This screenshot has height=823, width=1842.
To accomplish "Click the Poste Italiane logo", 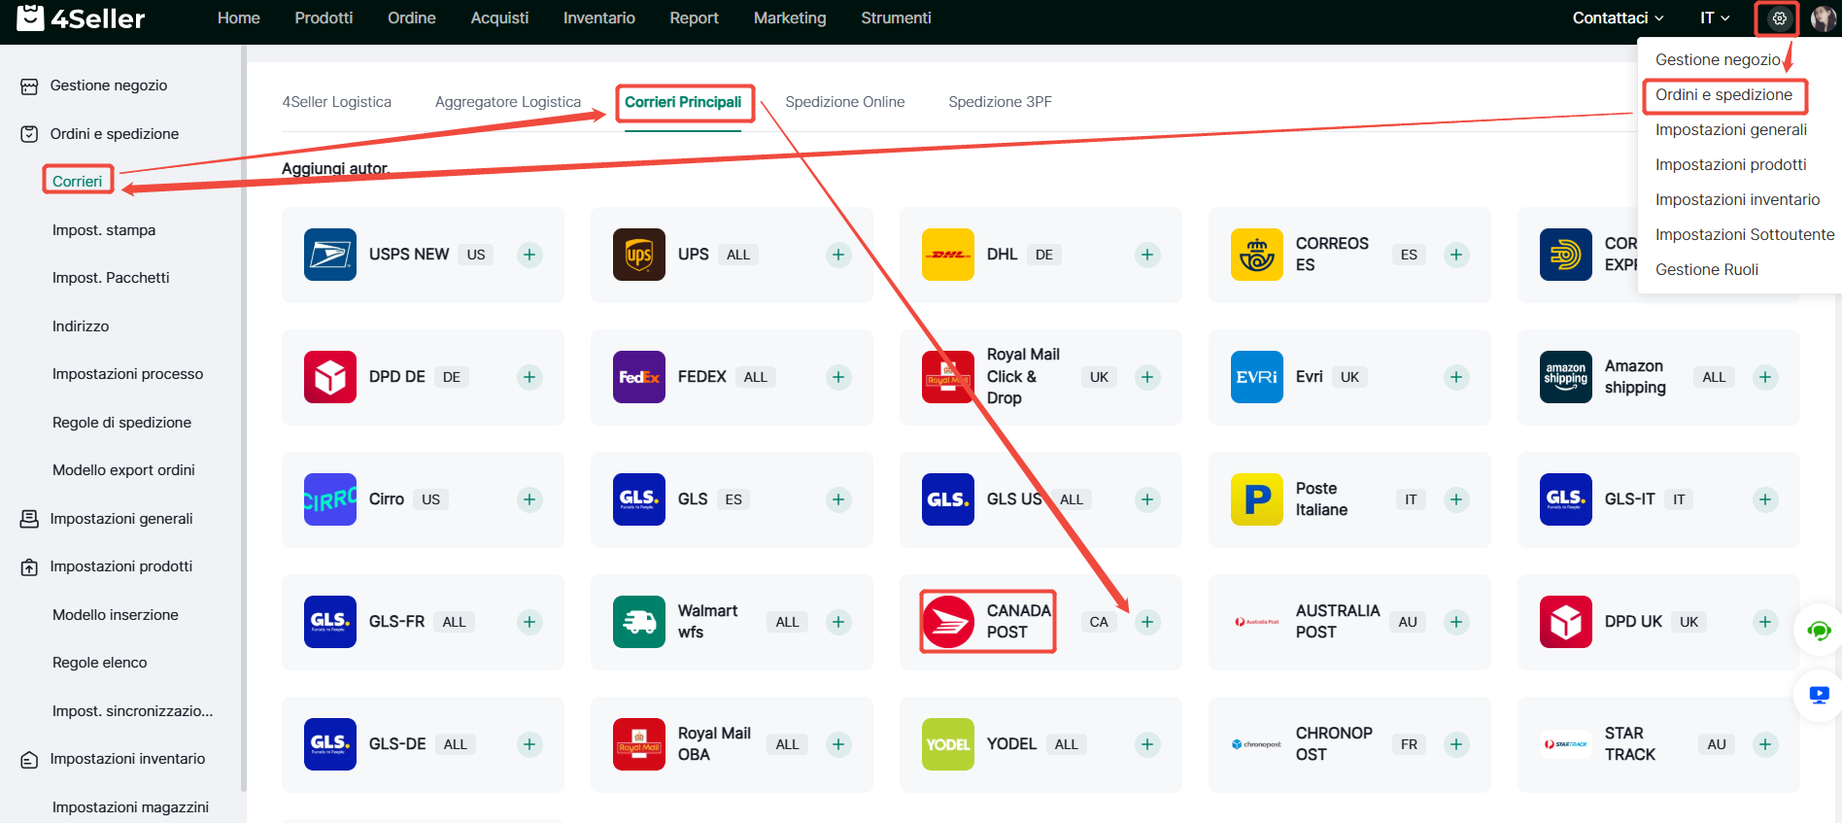I will [1257, 499].
